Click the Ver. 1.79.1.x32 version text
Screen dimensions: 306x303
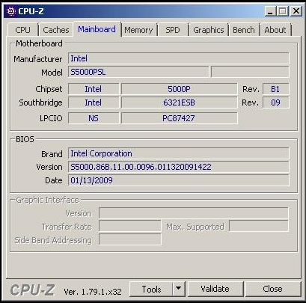93,291
